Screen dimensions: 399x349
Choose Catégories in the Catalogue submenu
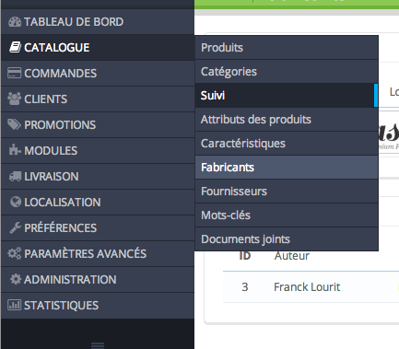coord(287,72)
